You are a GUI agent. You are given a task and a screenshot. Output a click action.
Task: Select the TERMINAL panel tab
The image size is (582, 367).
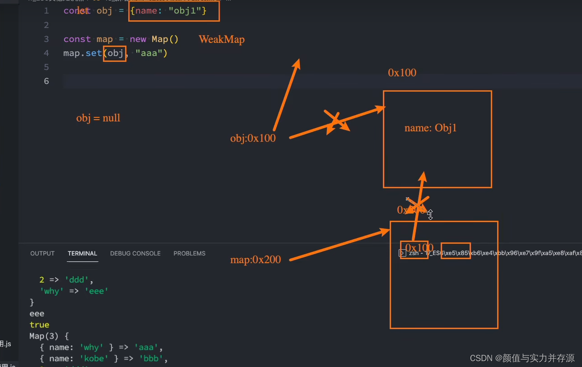click(x=82, y=253)
